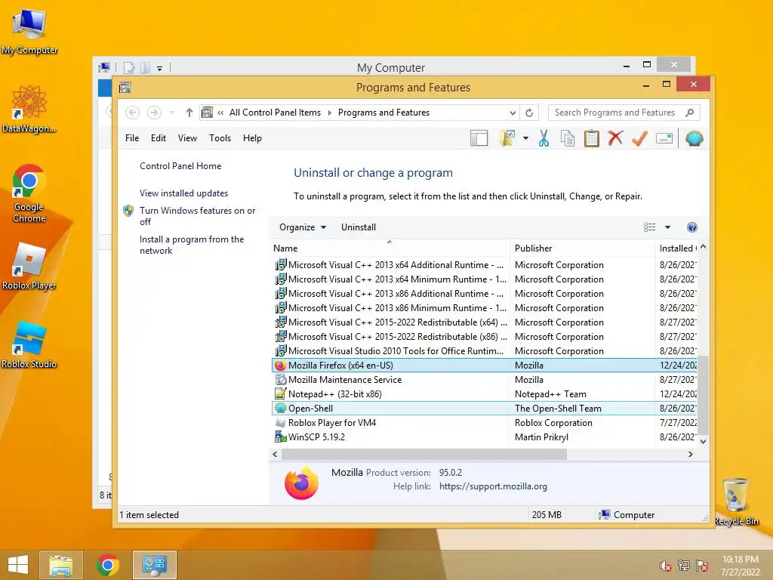The width and height of the screenshot is (773, 580).
Task: Click the Windows Start button
Action: pyautogui.click(x=18, y=565)
